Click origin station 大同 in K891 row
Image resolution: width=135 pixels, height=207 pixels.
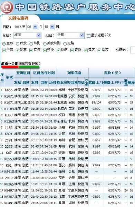(x=62, y=134)
